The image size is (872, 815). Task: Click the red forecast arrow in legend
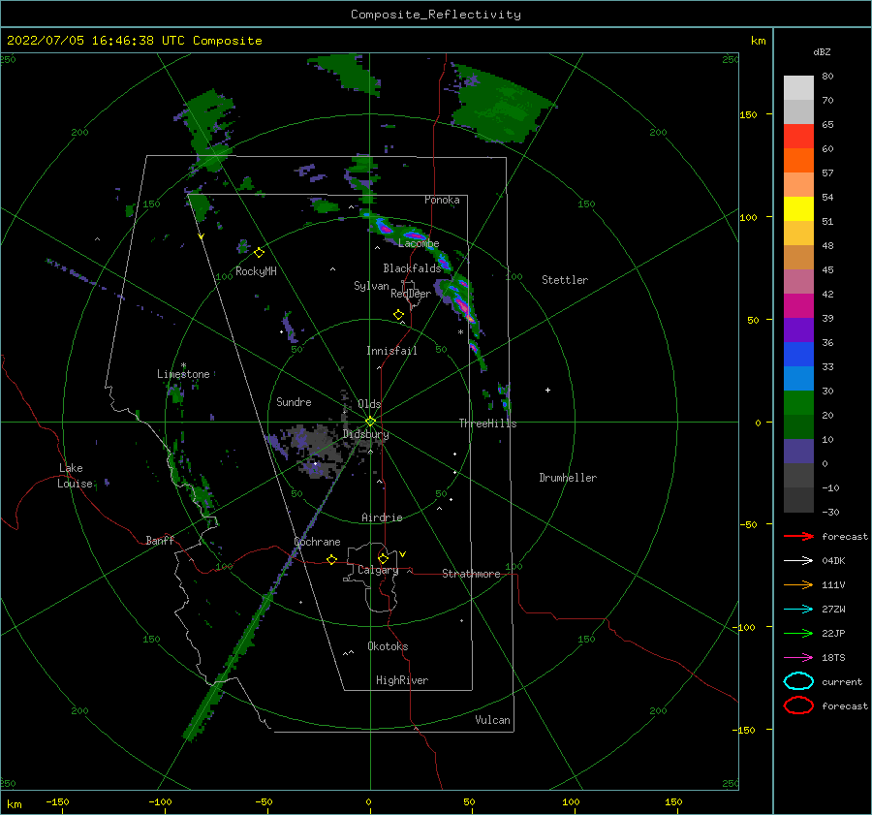pyautogui.click(x=798, y=536)
